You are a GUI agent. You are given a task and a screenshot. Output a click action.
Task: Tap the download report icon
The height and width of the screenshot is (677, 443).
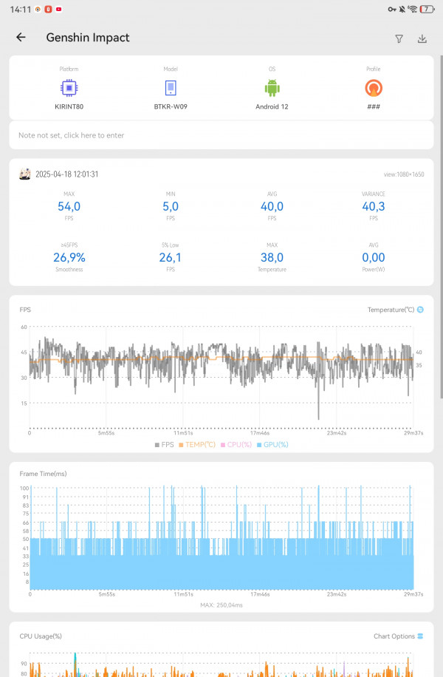(422, 39)
